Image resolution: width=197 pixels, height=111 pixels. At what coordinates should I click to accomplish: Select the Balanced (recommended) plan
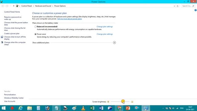point(35,27)
